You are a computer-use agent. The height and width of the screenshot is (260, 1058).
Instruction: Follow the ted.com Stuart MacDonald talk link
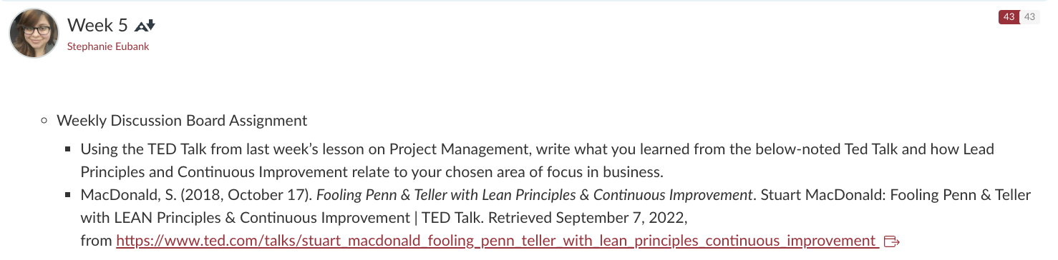(498, 241)
